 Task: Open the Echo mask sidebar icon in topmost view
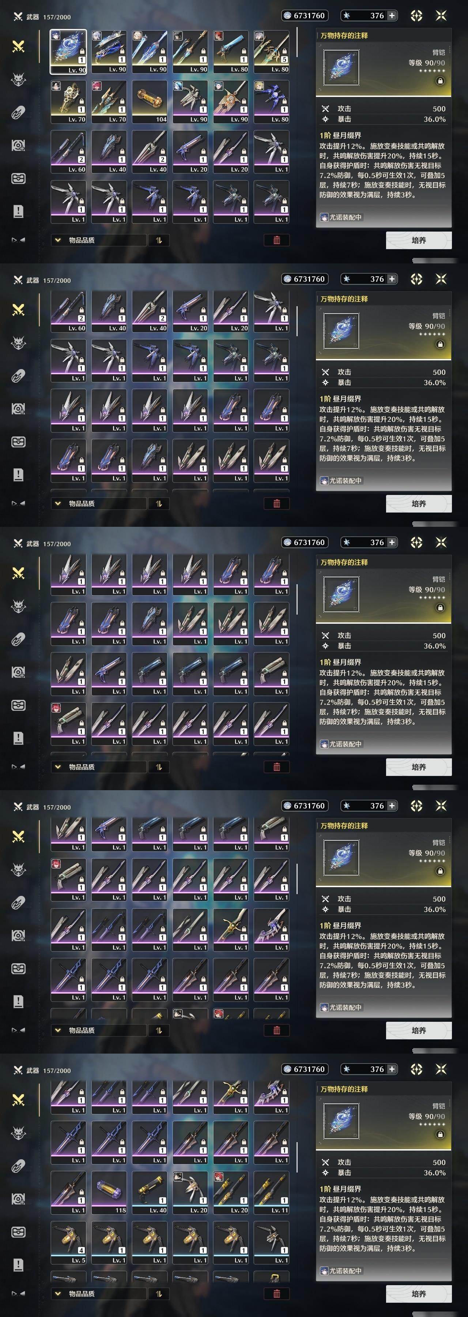tap(18, 80)
